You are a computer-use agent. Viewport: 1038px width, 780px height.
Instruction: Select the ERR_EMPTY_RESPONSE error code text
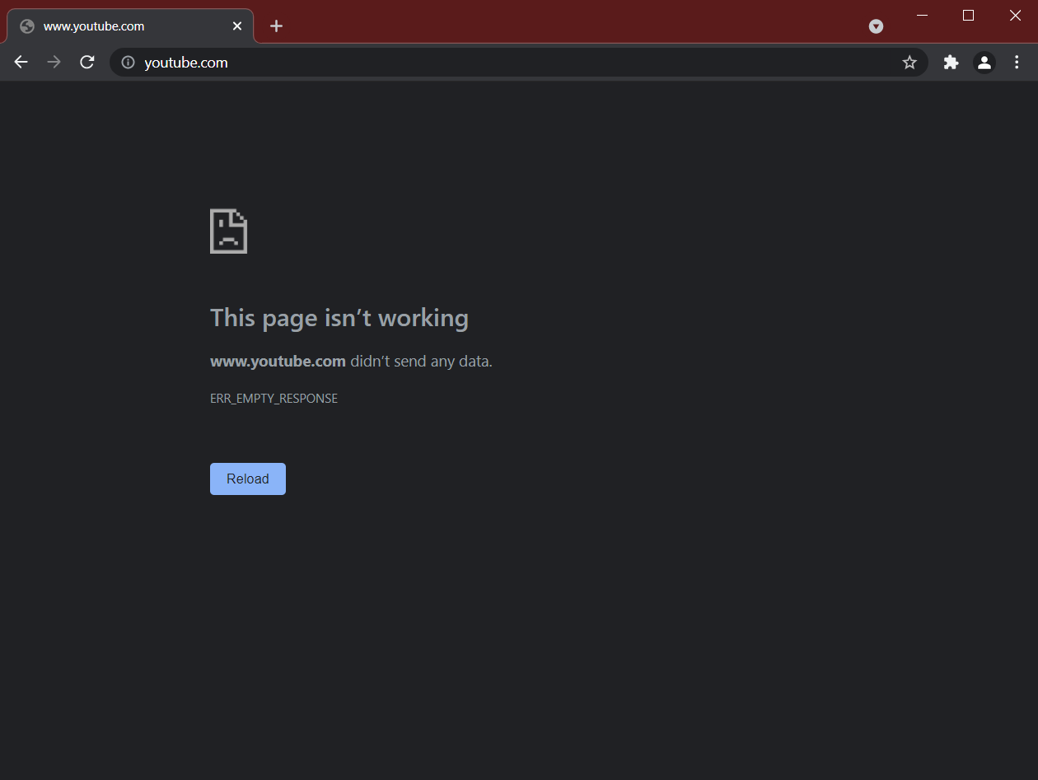pyautogui.click(x=274, y=398)
